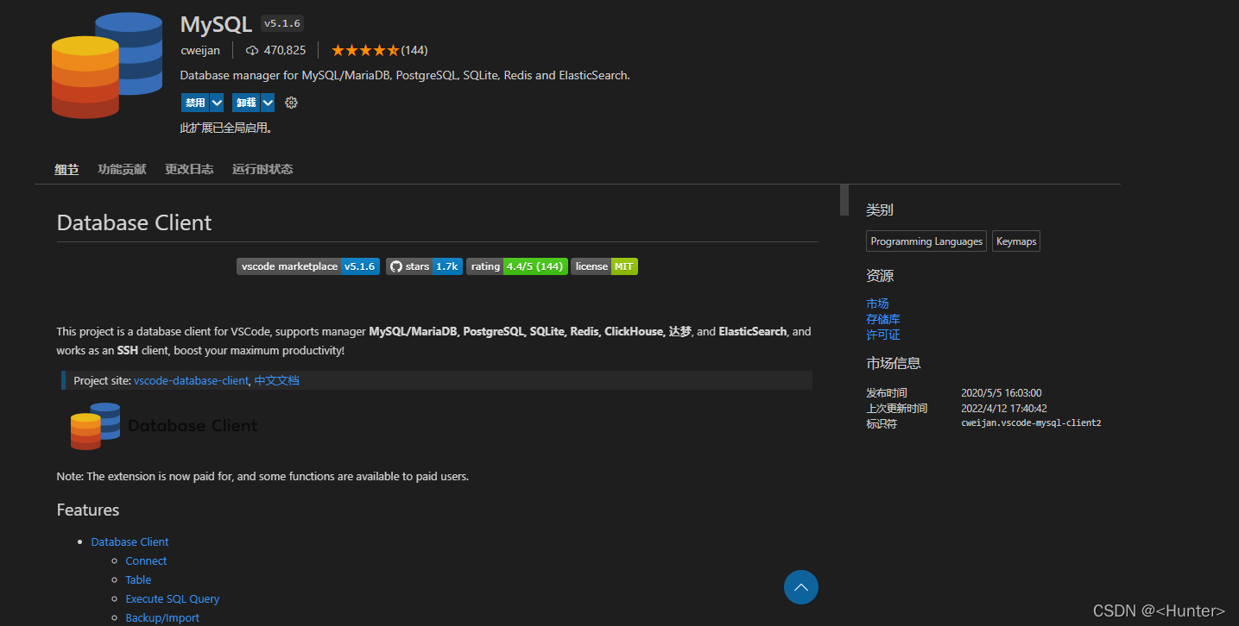
Task: Open the extension settings gear icon
Action: click(x=291, y=103)
